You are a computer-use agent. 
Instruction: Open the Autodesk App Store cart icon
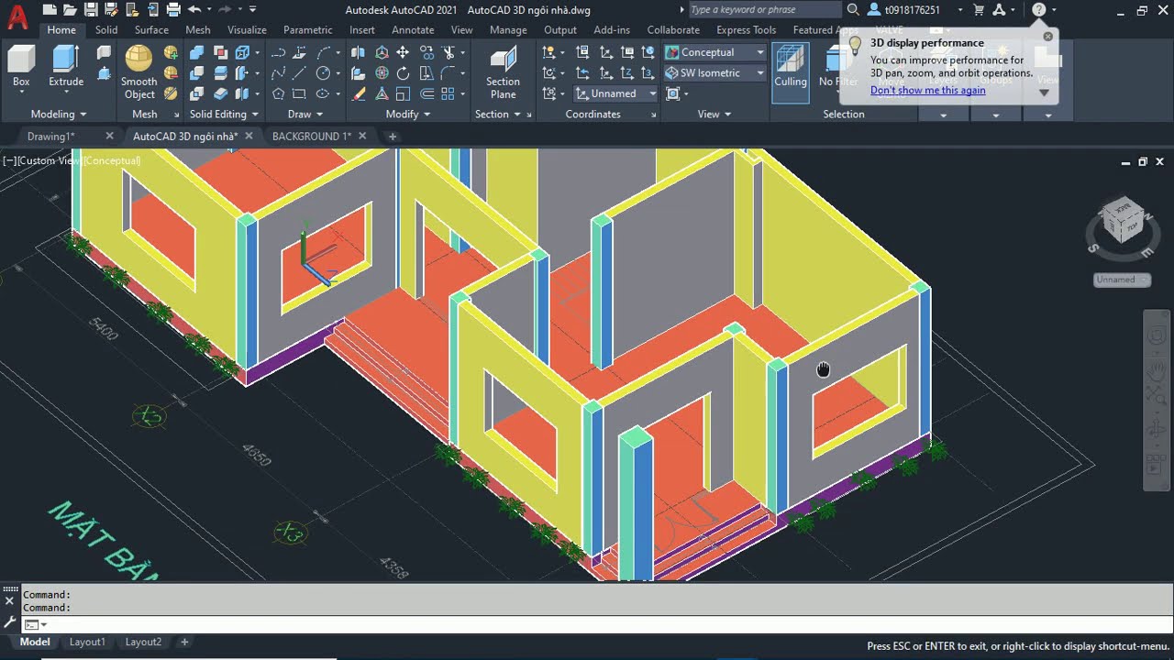(978, 10)
